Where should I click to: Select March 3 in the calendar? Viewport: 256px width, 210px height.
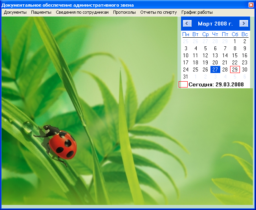pos(186,48)
